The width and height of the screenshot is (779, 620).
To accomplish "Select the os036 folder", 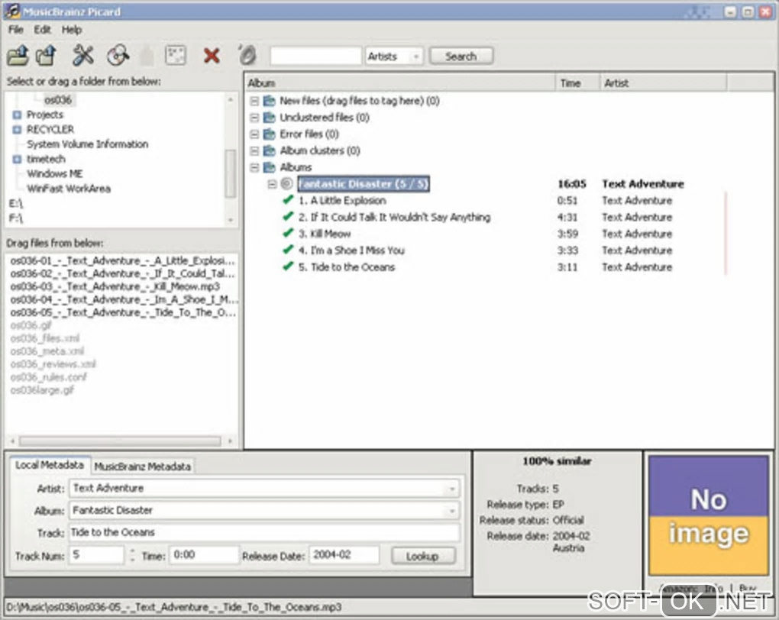I will pos(58,100).
